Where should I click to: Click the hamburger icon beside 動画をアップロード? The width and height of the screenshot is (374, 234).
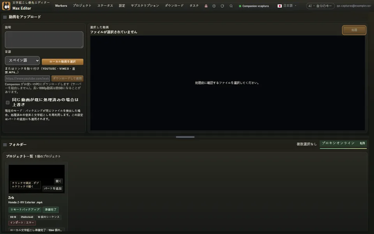pyautogui.click(x=5, y=17)
